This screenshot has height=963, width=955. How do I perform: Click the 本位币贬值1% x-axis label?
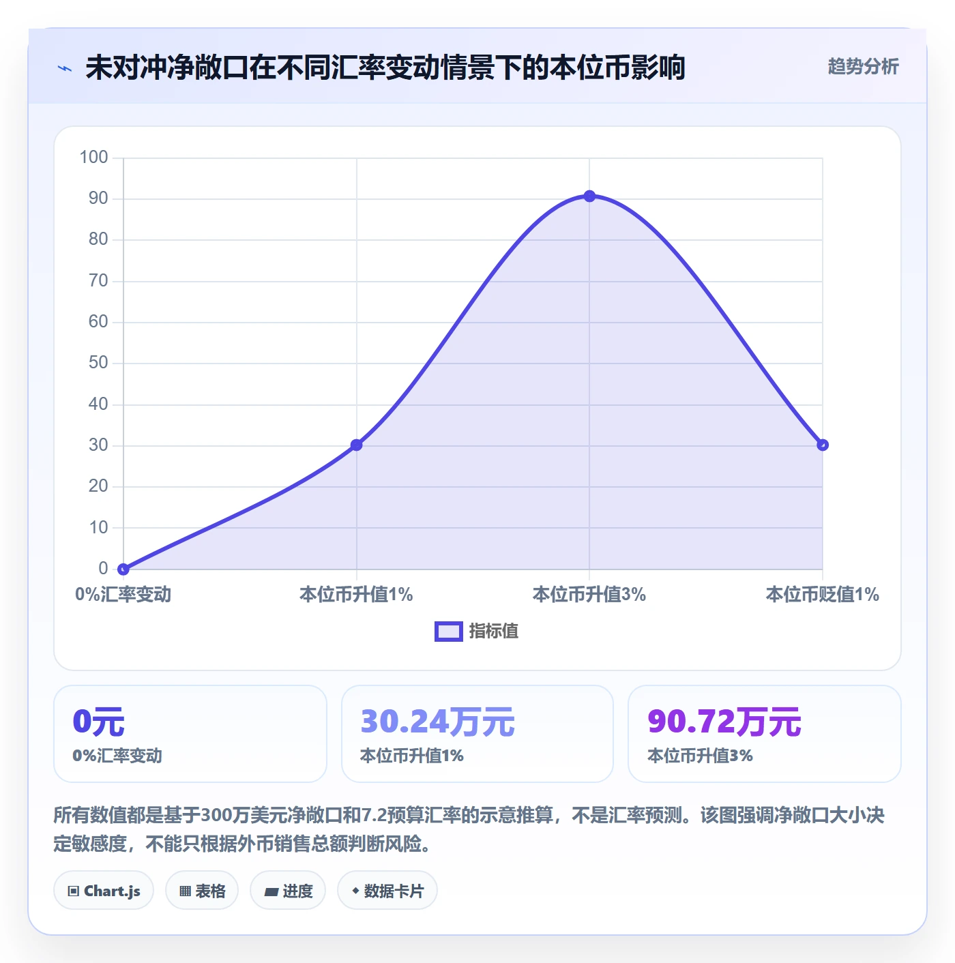tap(823, 595)
